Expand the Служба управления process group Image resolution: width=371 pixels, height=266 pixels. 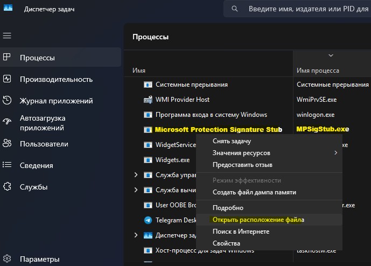tap(136, 175)
